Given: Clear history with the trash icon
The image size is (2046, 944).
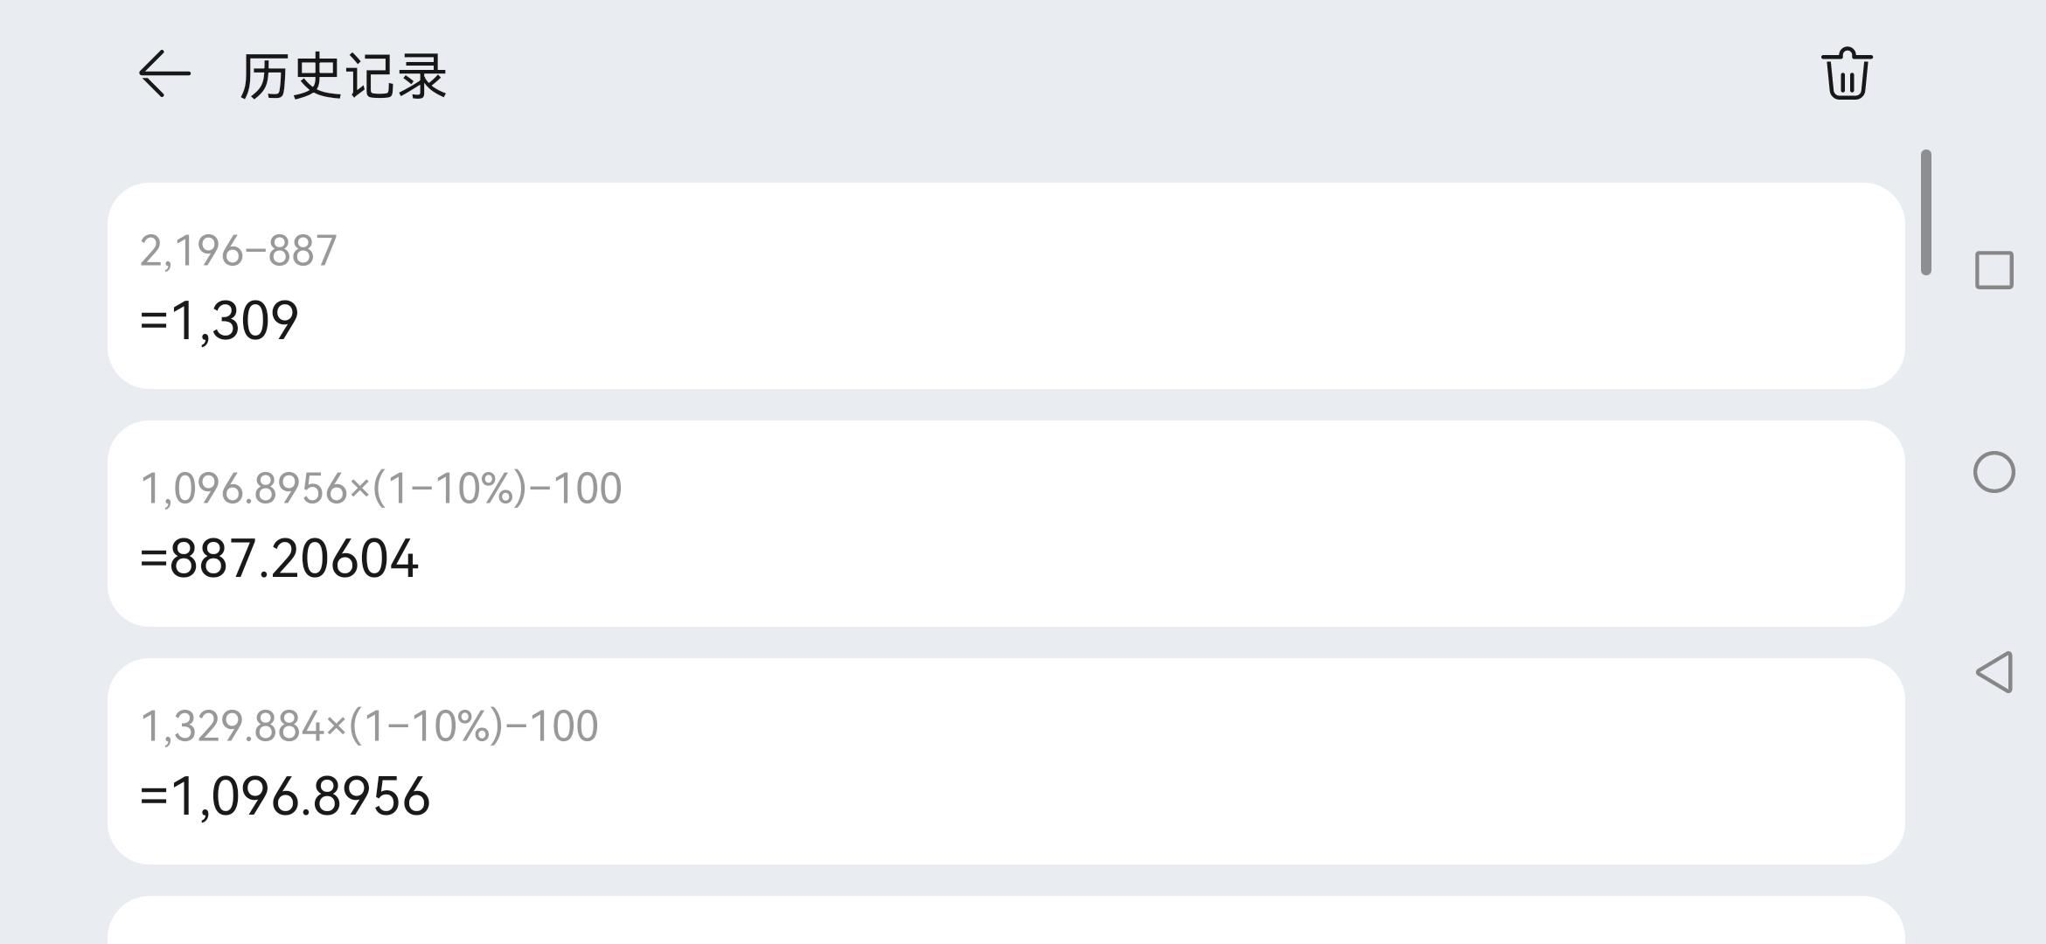Looking at the screenshot, I should coord(1847,74).
